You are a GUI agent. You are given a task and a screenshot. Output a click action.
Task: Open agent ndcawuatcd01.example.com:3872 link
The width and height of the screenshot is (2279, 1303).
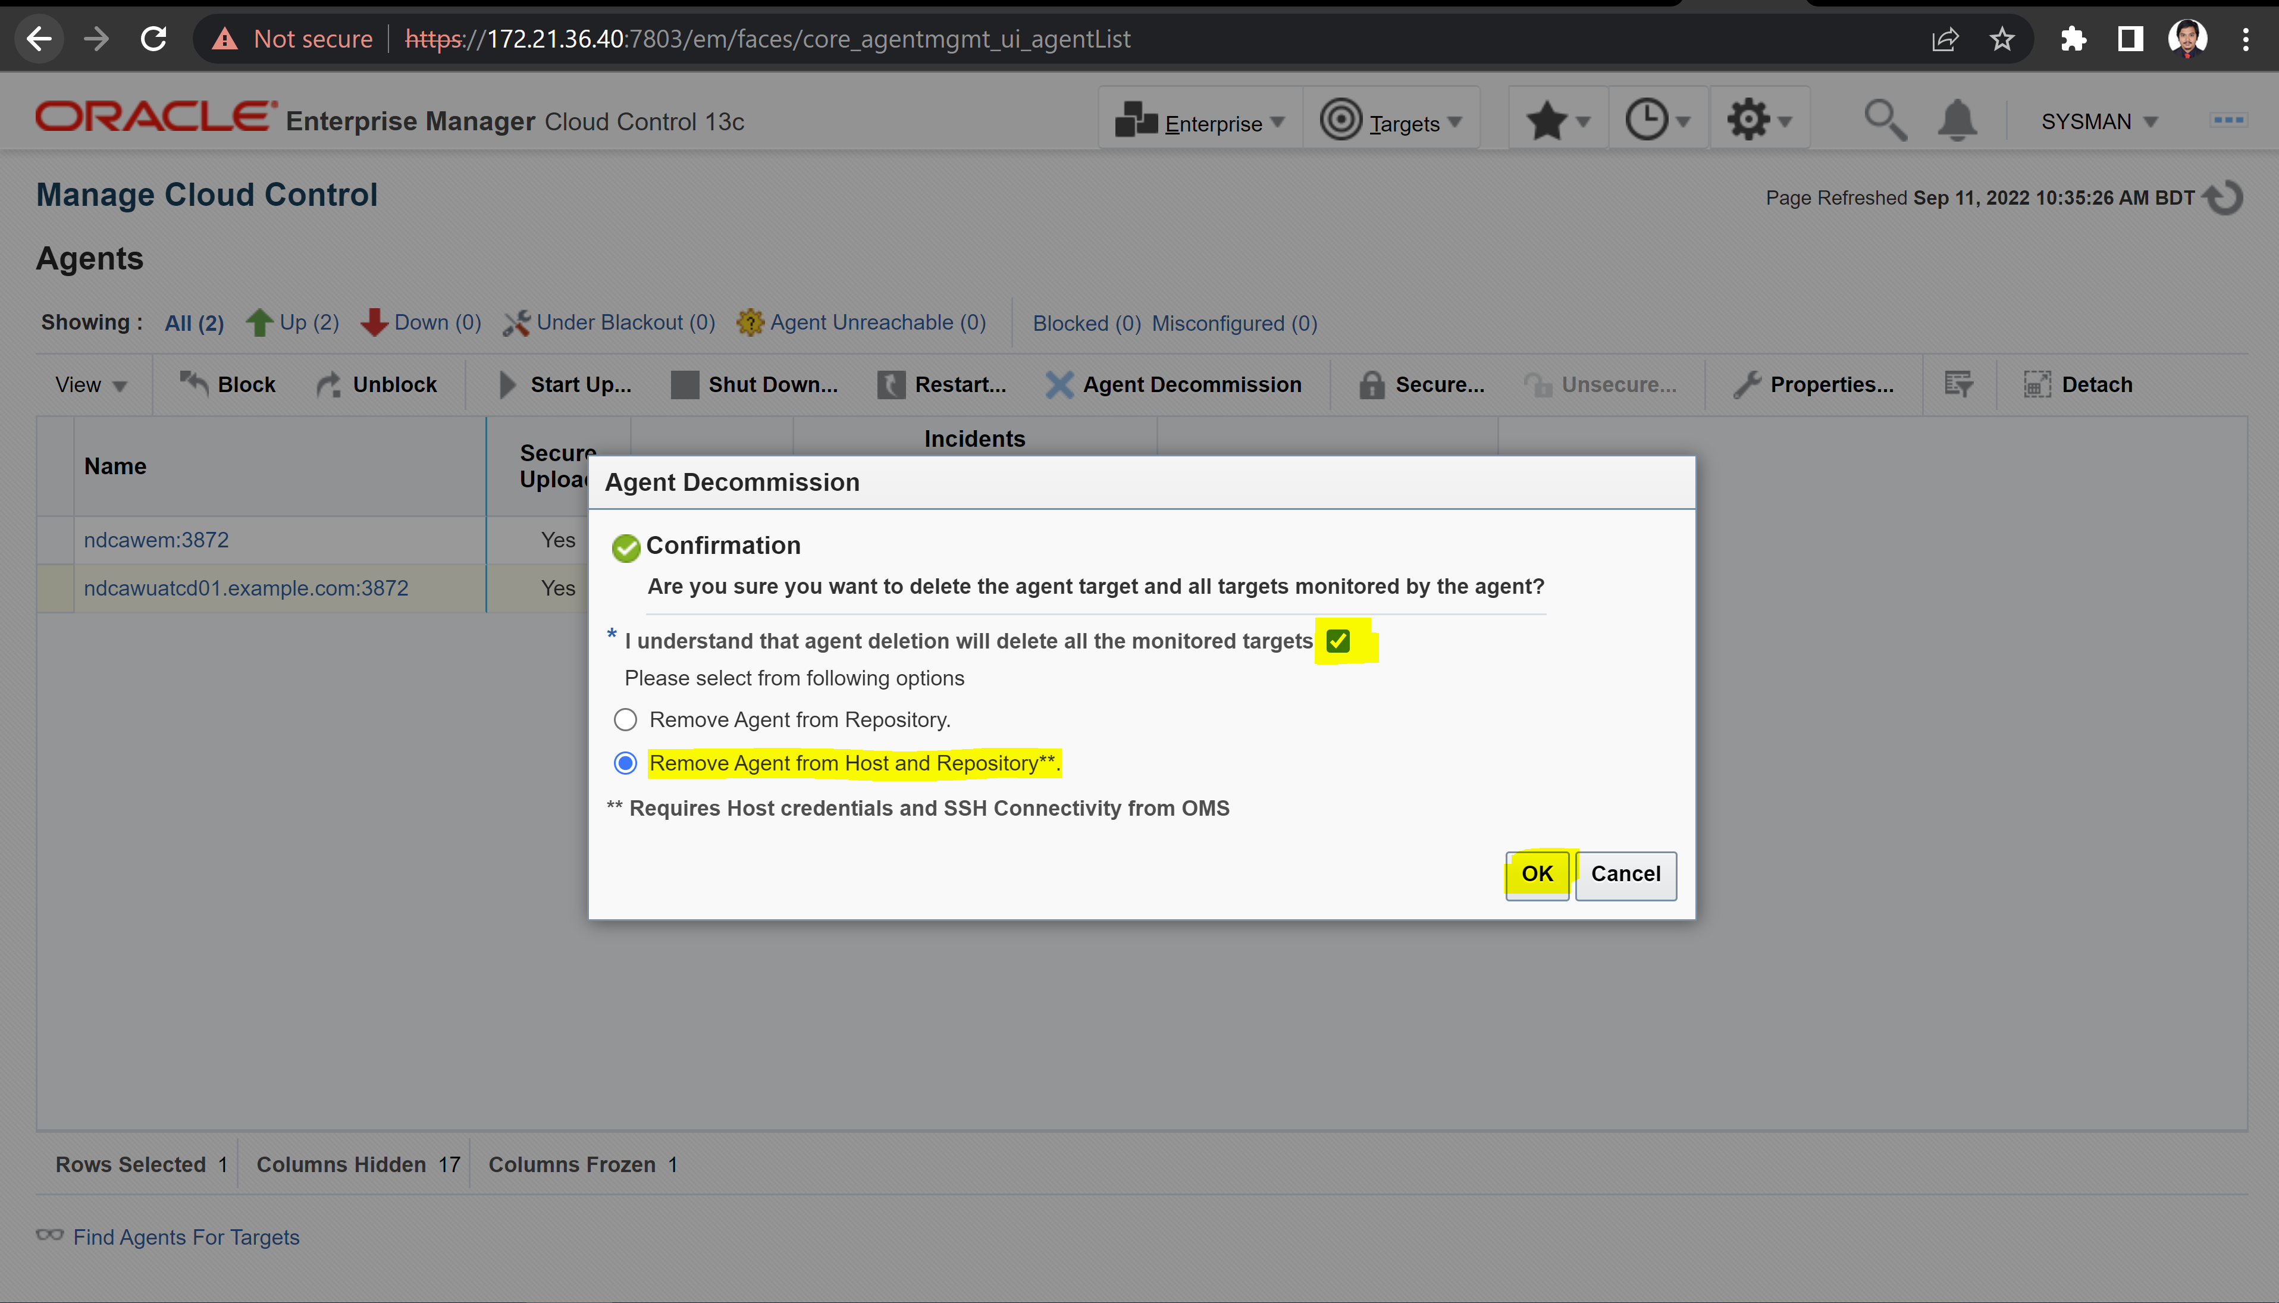click(246, 588)
